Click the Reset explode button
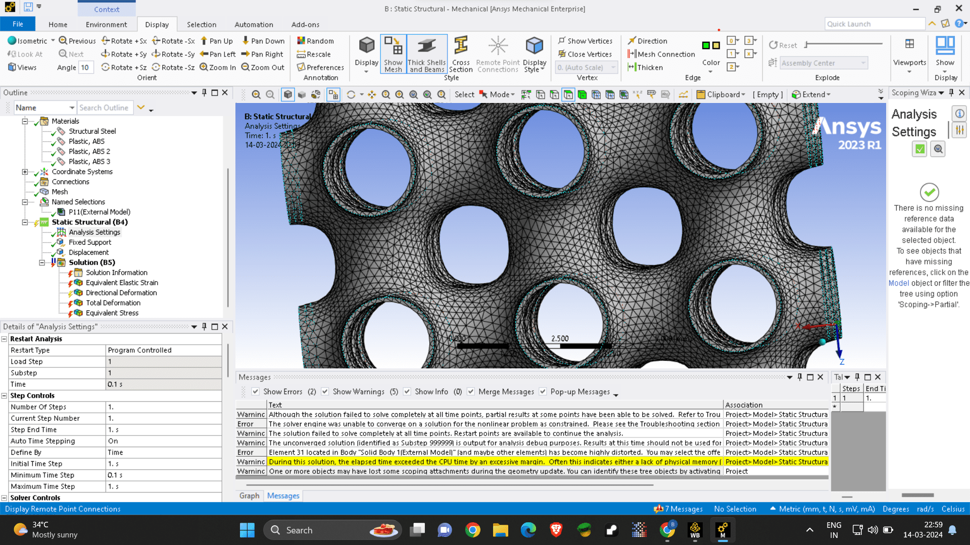 coord(783,45)
